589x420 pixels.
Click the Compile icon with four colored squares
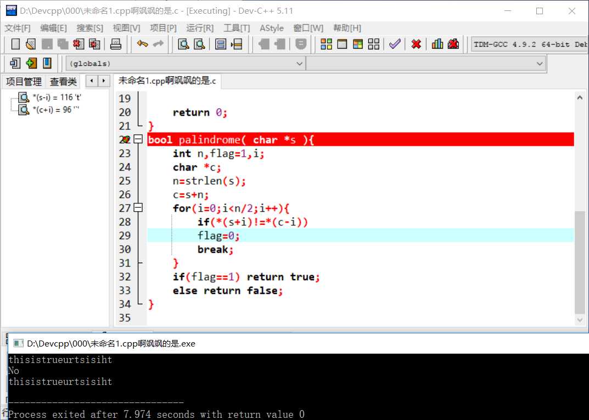point(326,44)
